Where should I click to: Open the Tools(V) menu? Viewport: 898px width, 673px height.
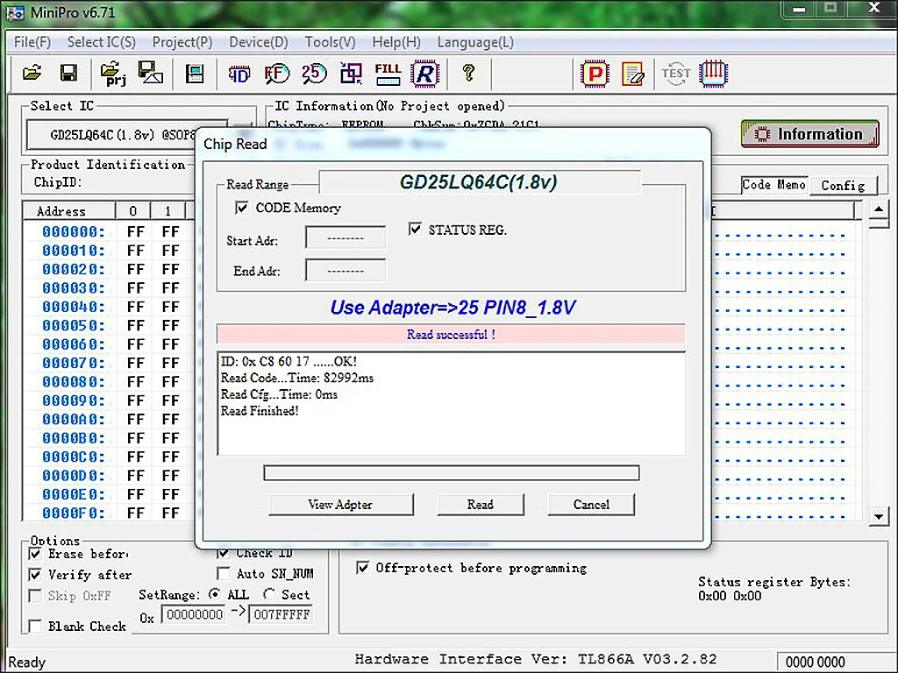tap(330, 42)
